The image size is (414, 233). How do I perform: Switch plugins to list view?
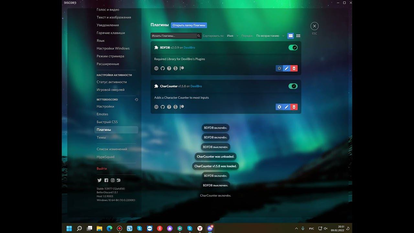point(291,36)
